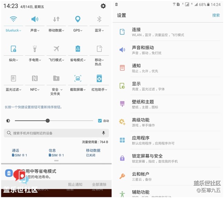This screenshot has width=224, height=198.
Task: Tap the 云和帐户 key icon
Action: click(x=122, y=176)
